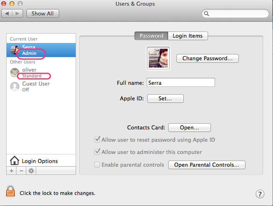Click the Full name text field
273x206 pixels.
tap(181, 82)
